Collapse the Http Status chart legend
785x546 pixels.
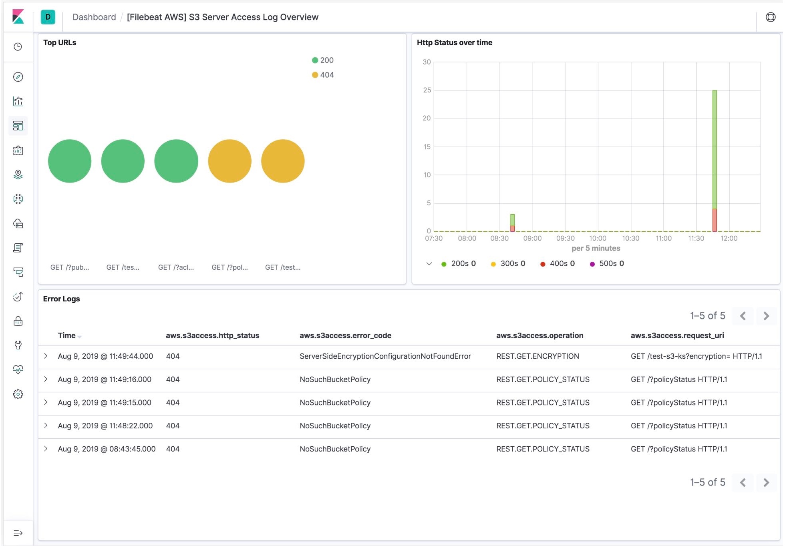(x=429, y=263)
